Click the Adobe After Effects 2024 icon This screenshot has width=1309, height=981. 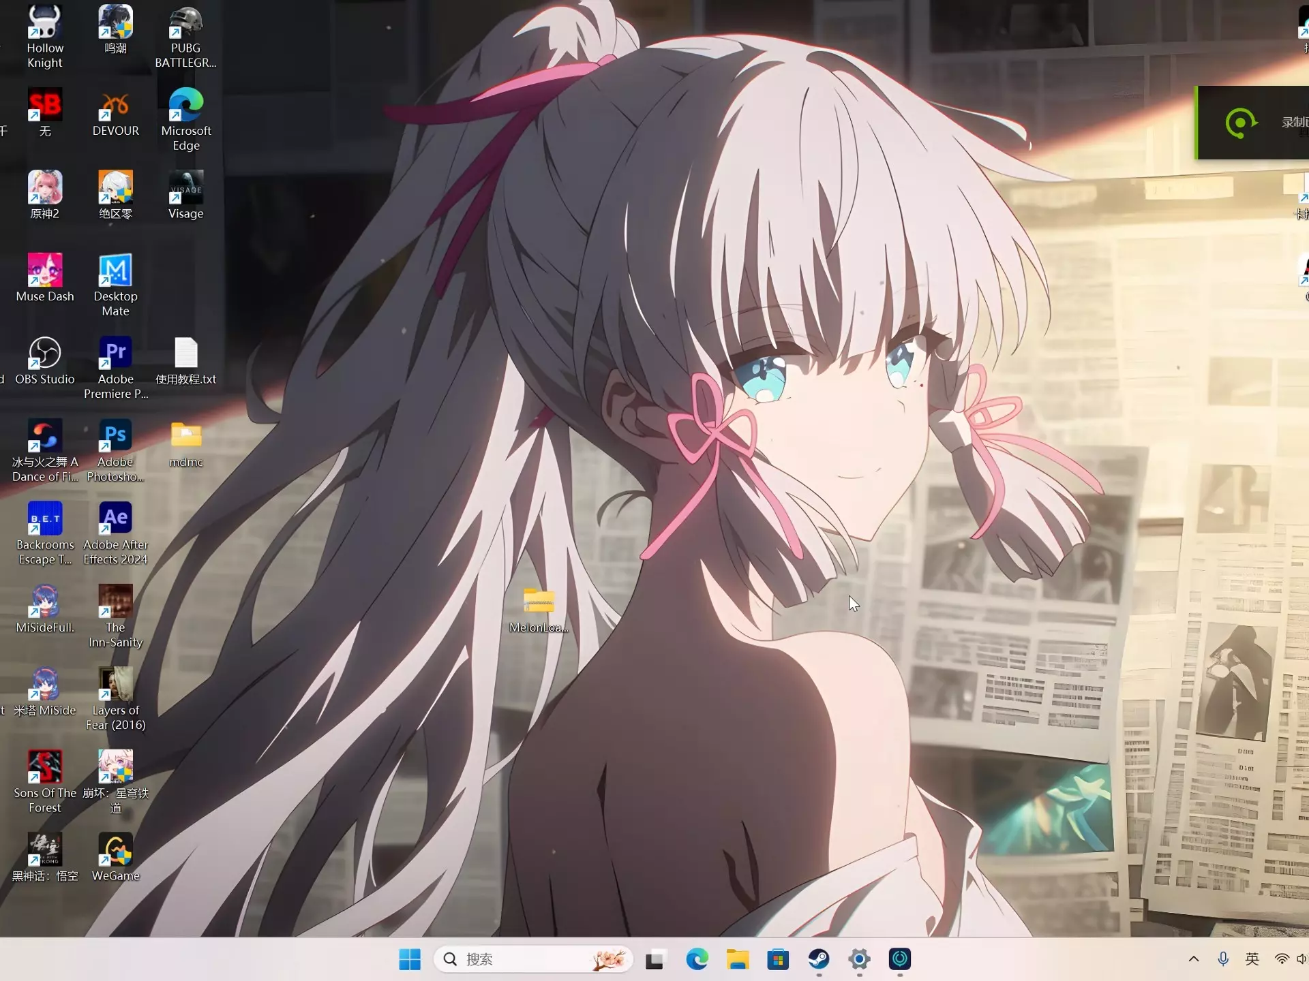[115, 518]
